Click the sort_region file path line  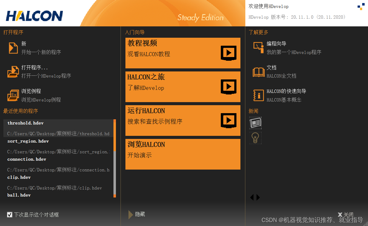pos(58,152)
